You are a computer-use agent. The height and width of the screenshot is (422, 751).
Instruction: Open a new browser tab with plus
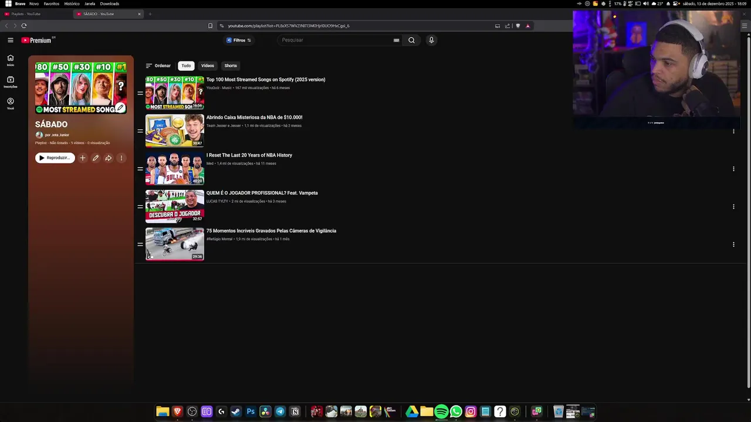tap(150, 14)
